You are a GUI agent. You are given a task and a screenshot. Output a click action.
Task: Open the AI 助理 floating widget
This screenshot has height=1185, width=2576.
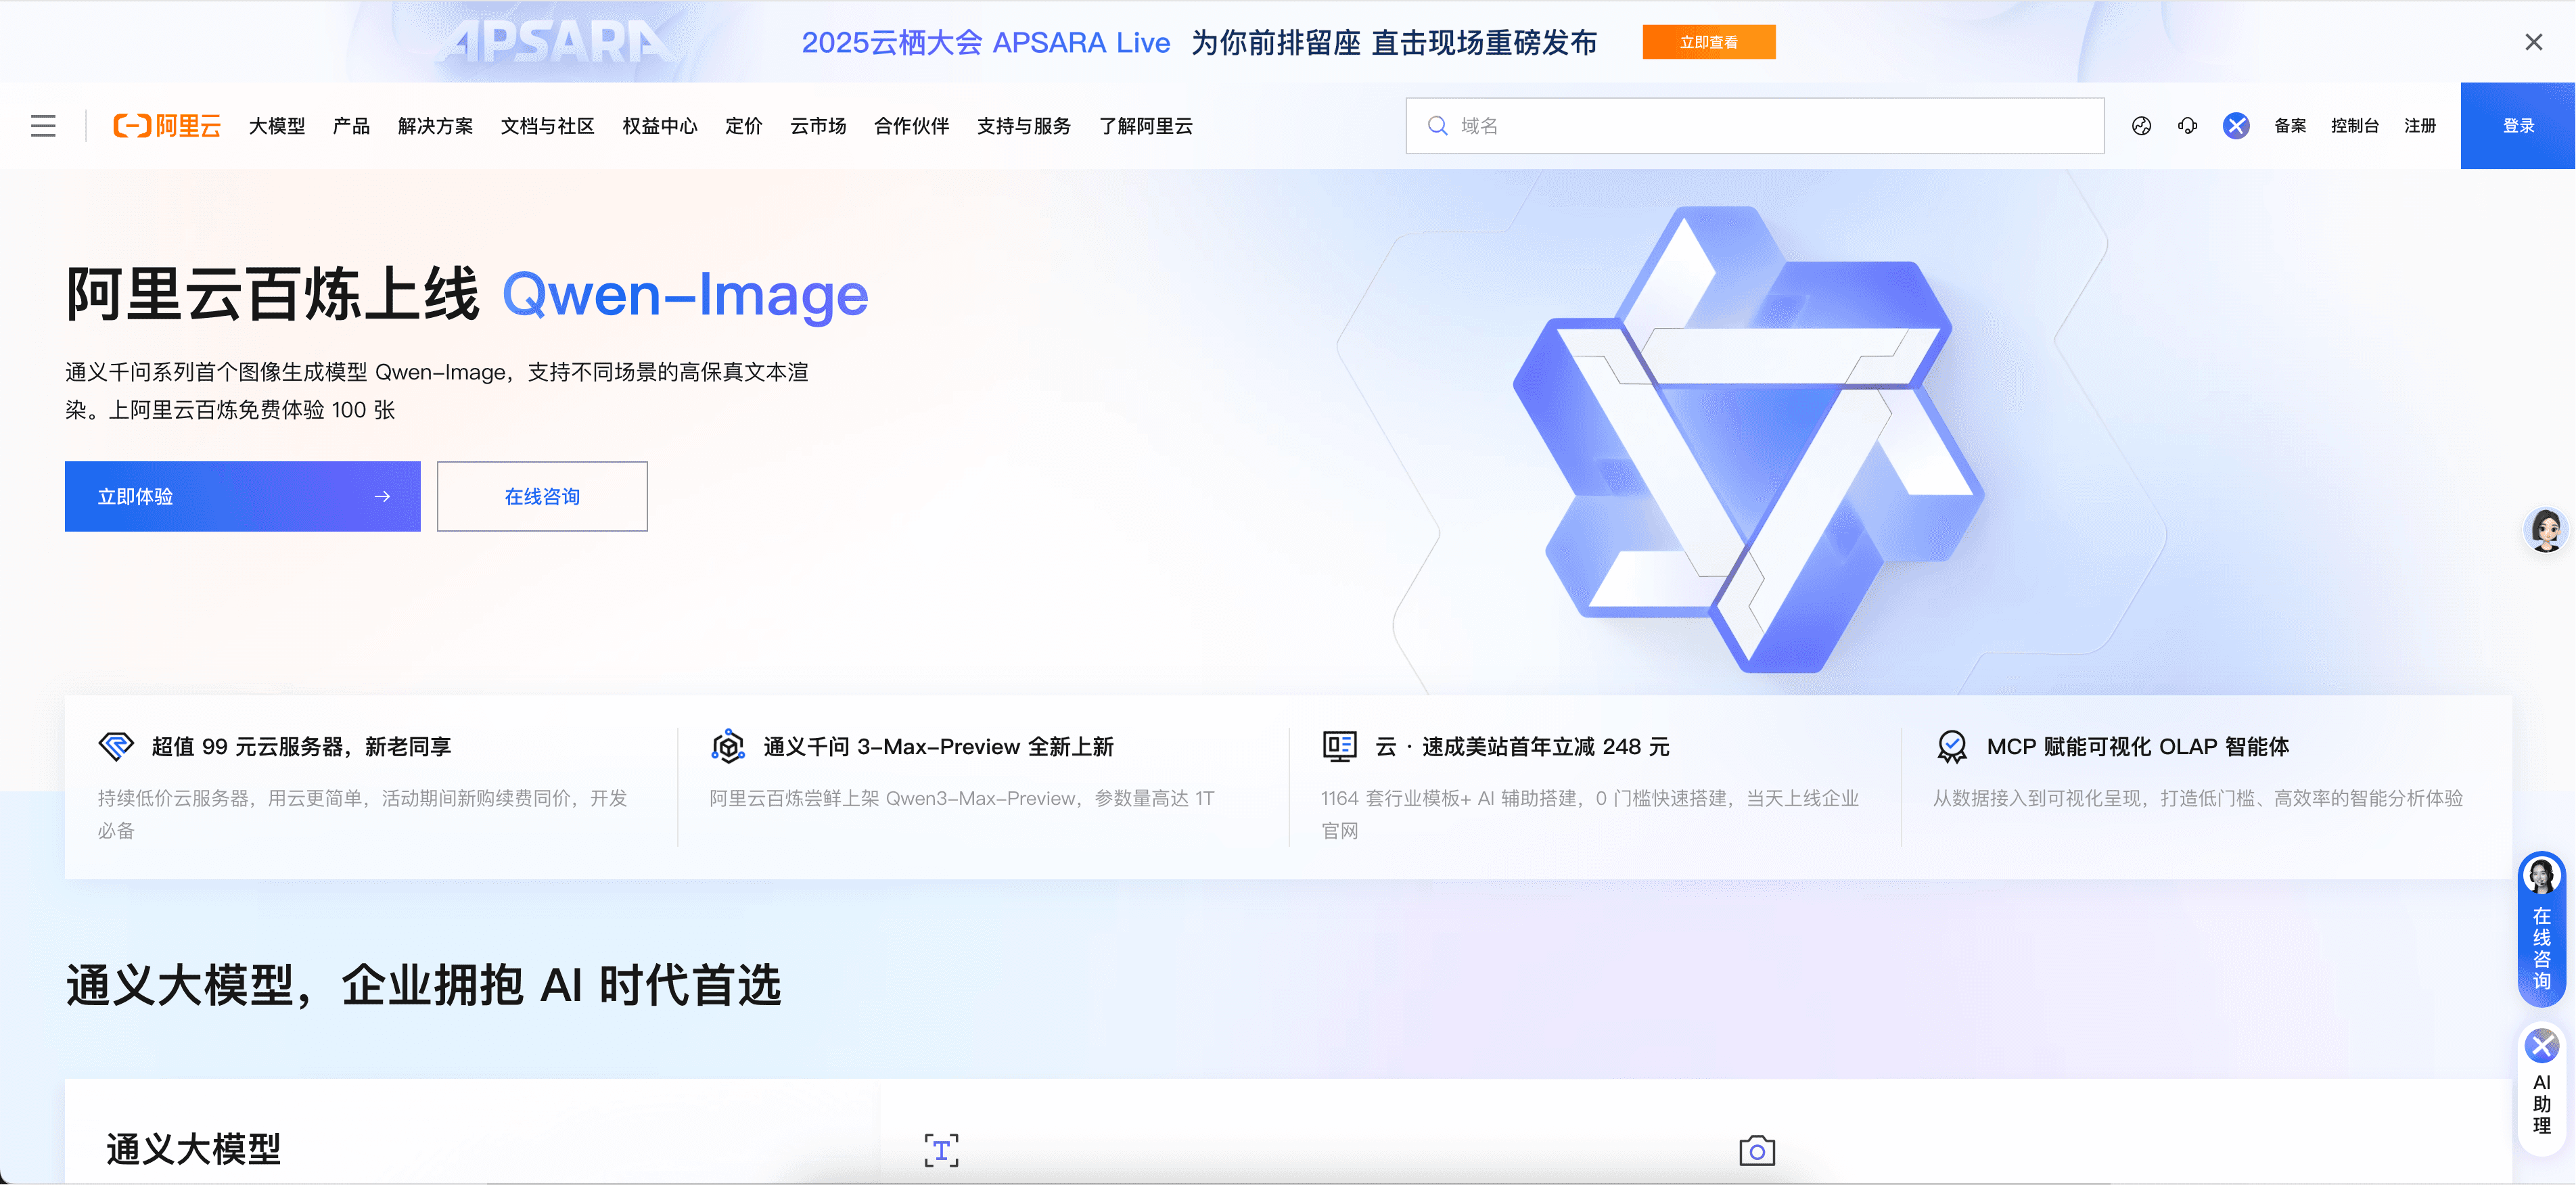tap(2541, 1087)
